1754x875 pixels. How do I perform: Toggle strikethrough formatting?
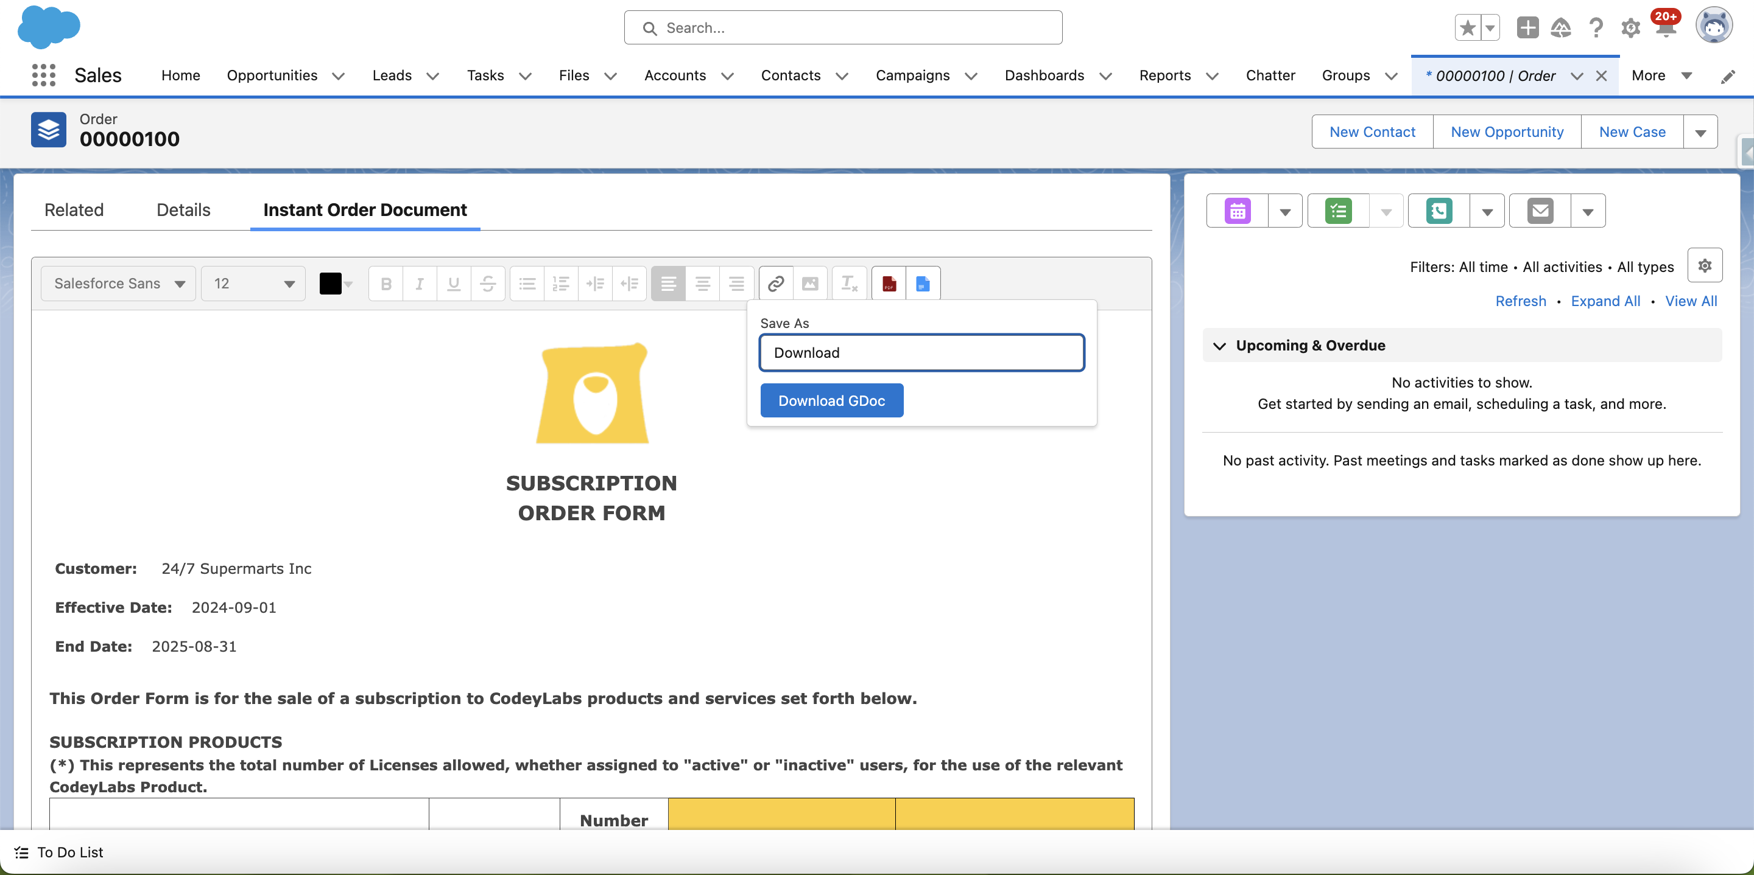click(487, 284)
